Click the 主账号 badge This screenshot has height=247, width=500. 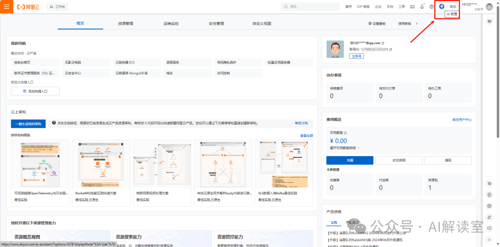[x=356, y=56]
